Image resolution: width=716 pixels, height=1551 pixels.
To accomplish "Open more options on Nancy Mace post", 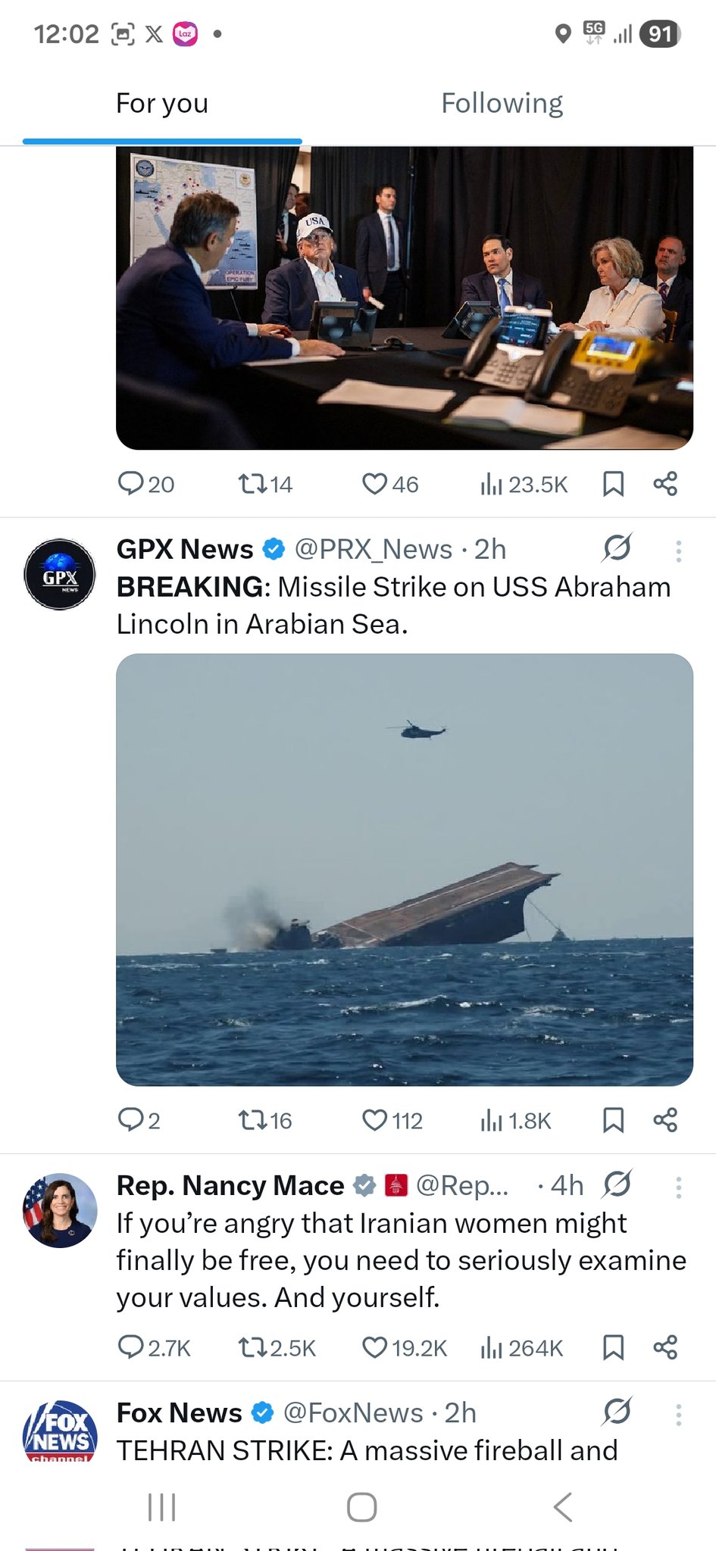I will coord(678,1187).
